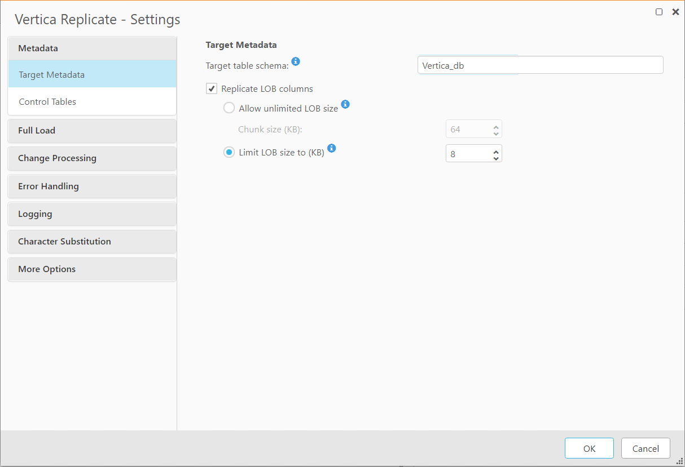Select the Limit LOB size to option

[229, 152]
